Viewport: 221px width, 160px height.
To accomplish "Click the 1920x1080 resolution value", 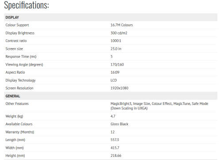I will click(119, 88).
